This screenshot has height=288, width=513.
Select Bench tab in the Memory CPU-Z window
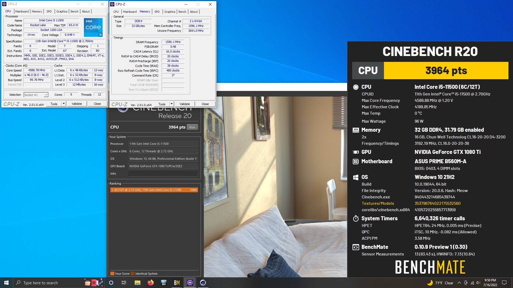[x=182, y=12]
